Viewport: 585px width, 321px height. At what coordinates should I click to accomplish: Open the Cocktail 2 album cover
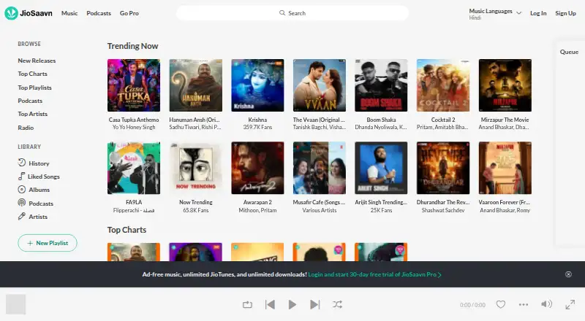[443, 85]
